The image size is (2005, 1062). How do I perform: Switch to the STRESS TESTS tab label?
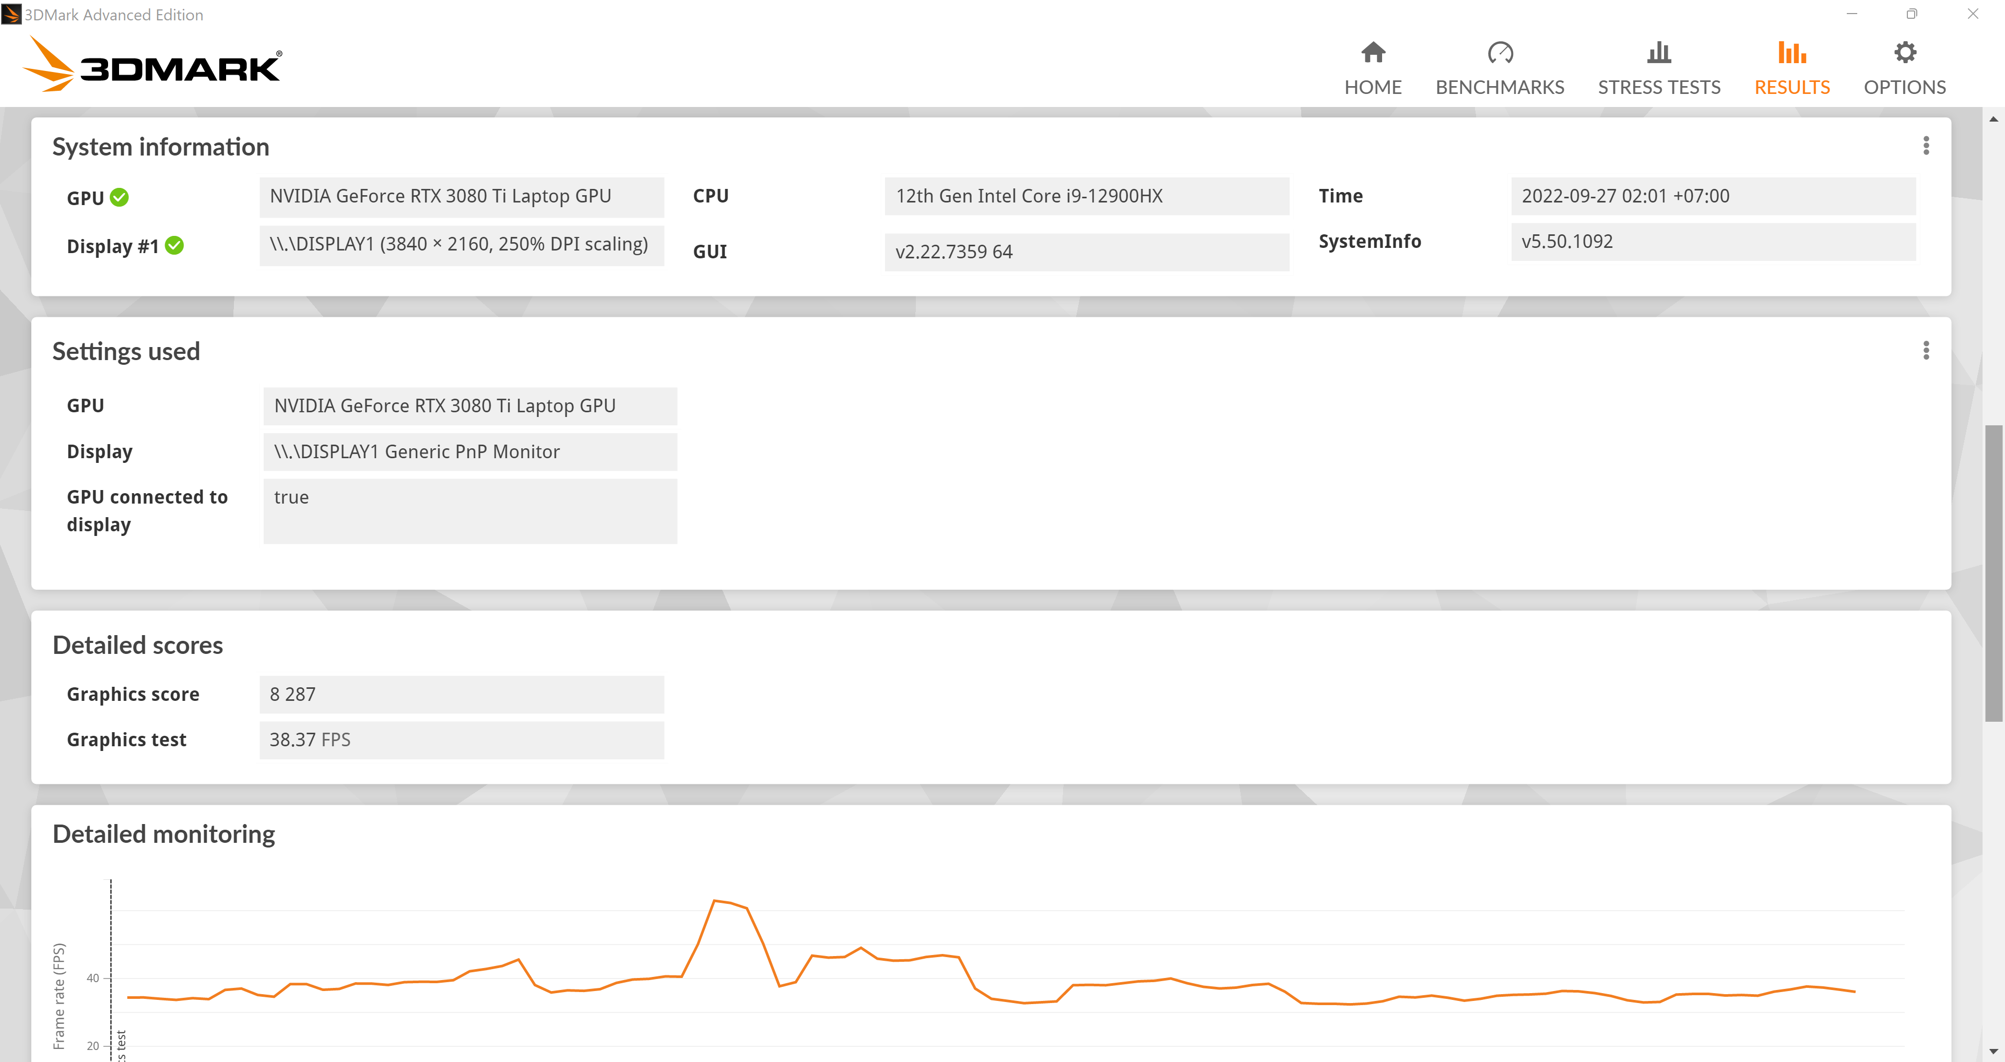pyautogui.click(x=1659, y=87)
